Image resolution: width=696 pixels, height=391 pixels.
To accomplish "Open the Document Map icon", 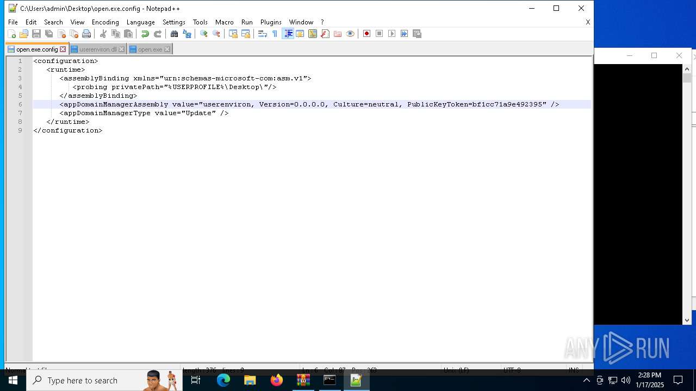I will pos(313,34).
